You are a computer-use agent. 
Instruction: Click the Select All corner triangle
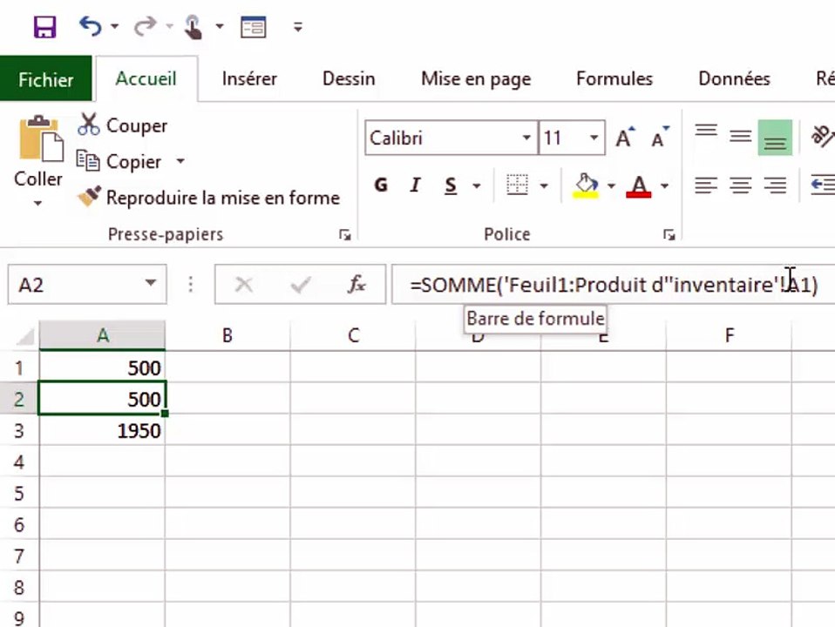[24, 336]
